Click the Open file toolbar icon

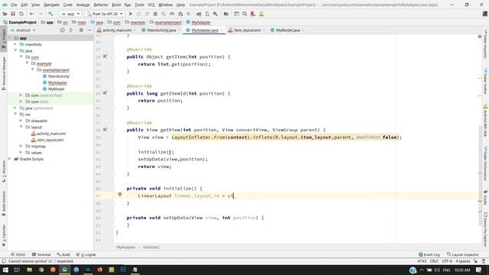[5, 14]
